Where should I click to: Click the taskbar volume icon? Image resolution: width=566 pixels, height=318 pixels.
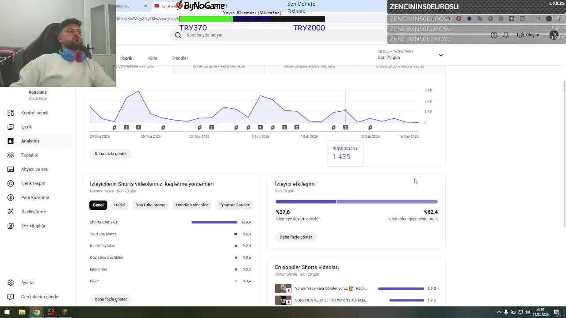pyautogui.click(x=528, y=312)
